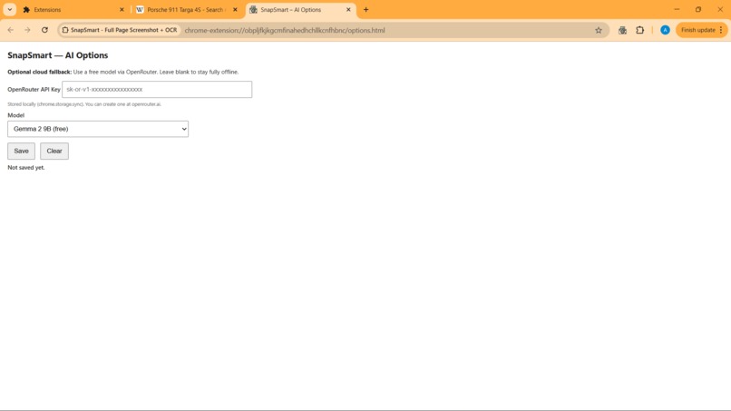Open the Model dropdown showing Gemma 2 9B
731x411 pixels.
[98, 129]
